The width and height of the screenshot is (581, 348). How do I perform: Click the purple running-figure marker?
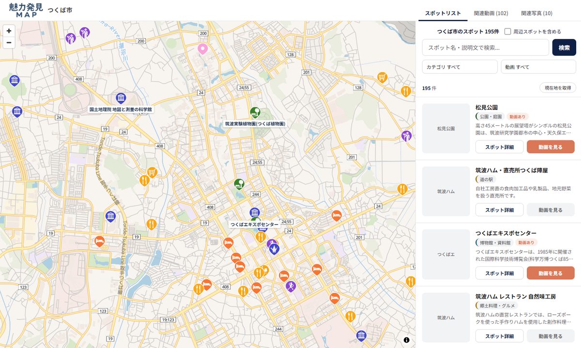290,287
